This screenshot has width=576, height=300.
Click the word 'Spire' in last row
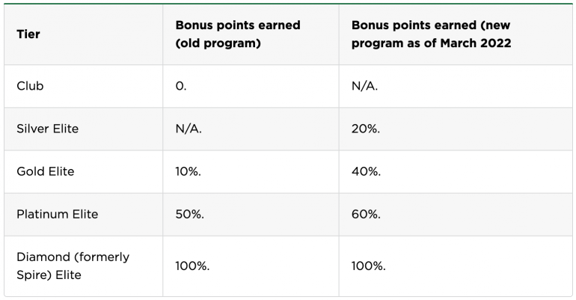[33, 275]
